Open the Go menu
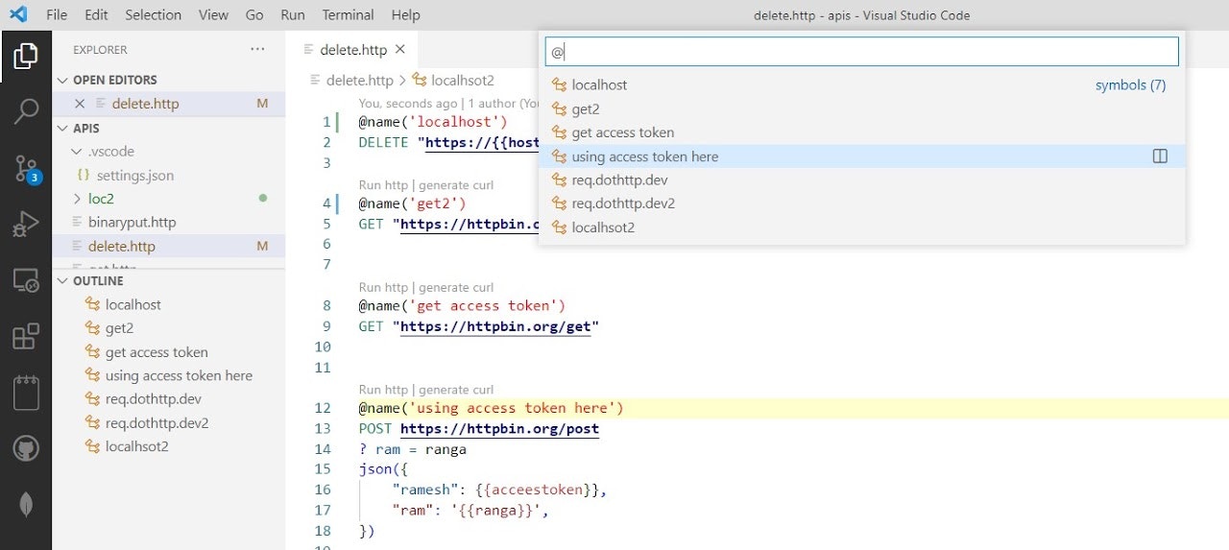Image resolution: width=1229 pixels, height=550 pixels. point(254,14)
